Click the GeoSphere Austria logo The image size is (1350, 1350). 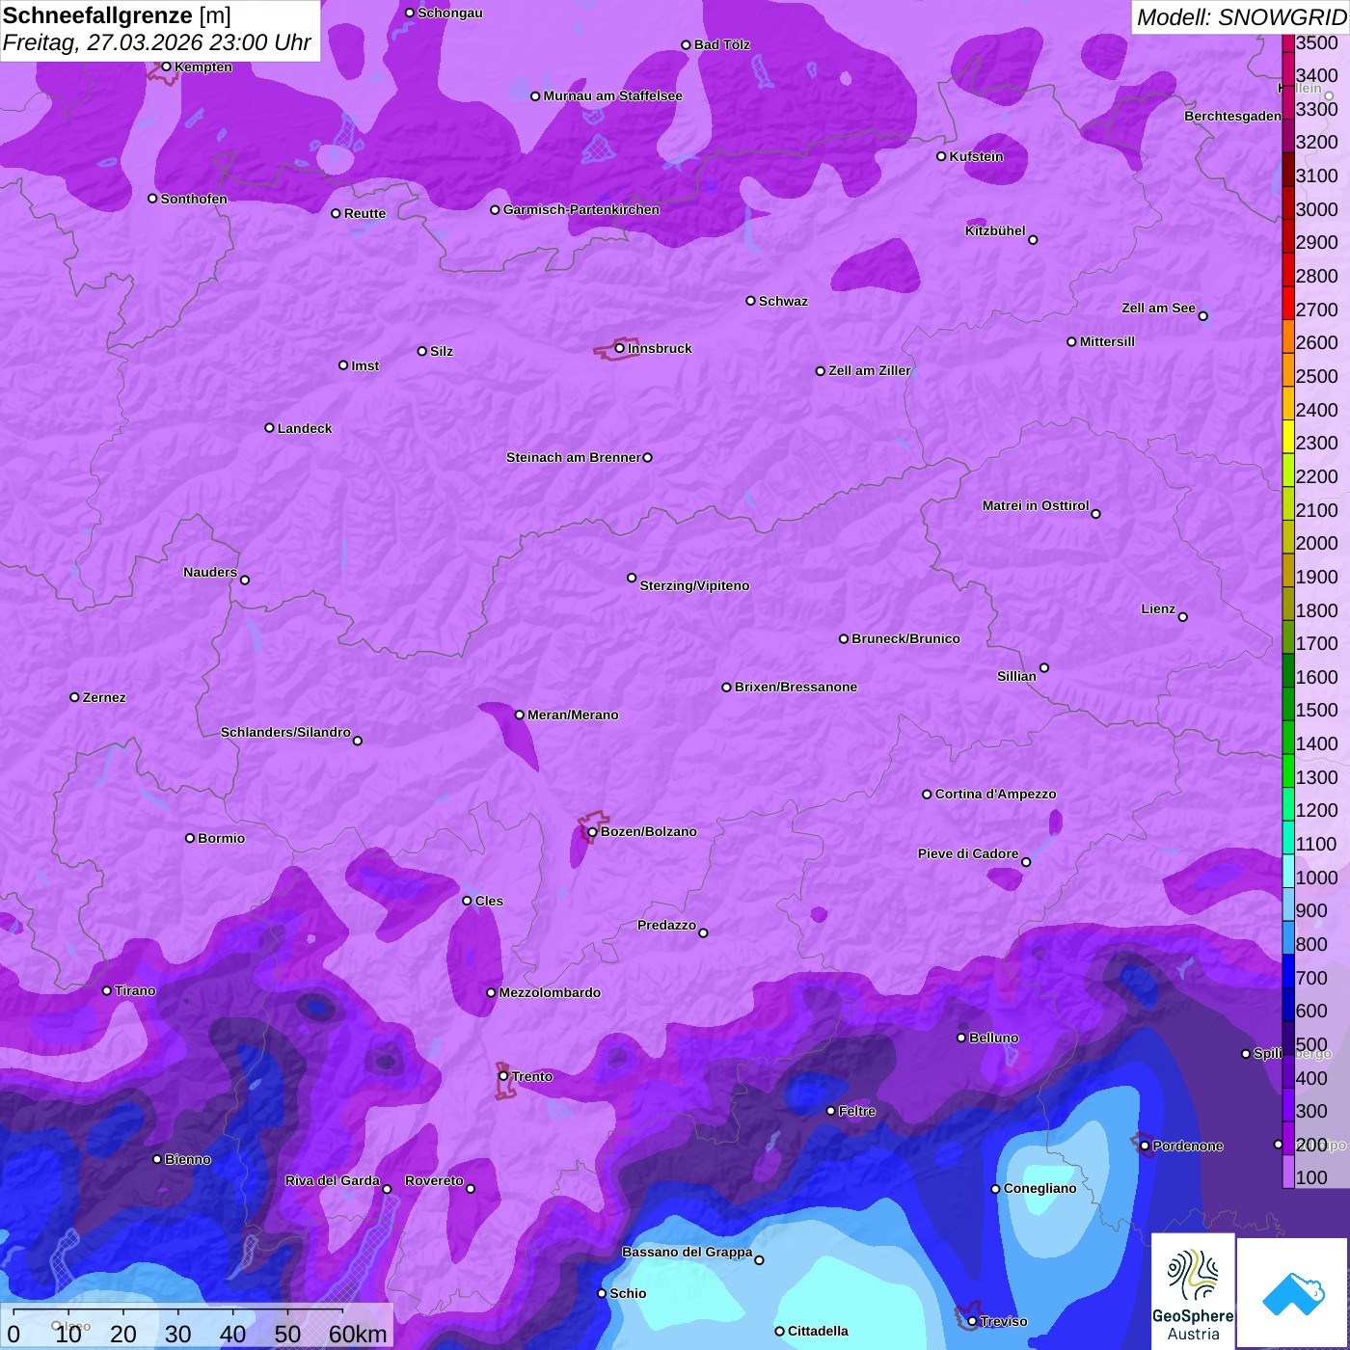pos(1193,1291)
